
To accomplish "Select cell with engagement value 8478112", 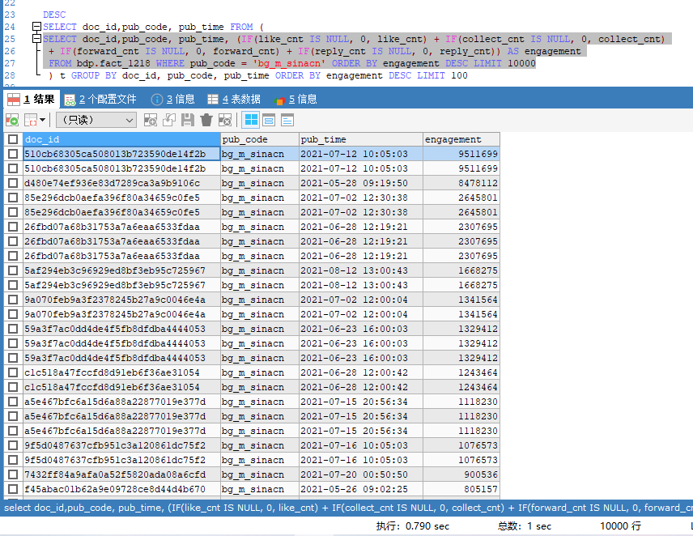I will click(461, 183).
